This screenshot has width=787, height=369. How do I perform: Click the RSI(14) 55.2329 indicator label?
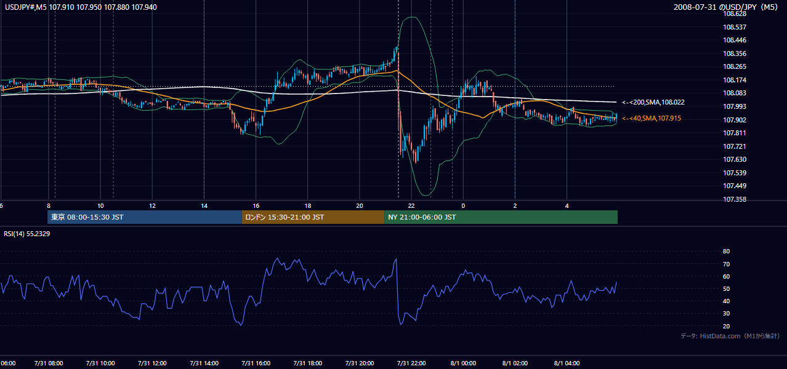[27, 235]
